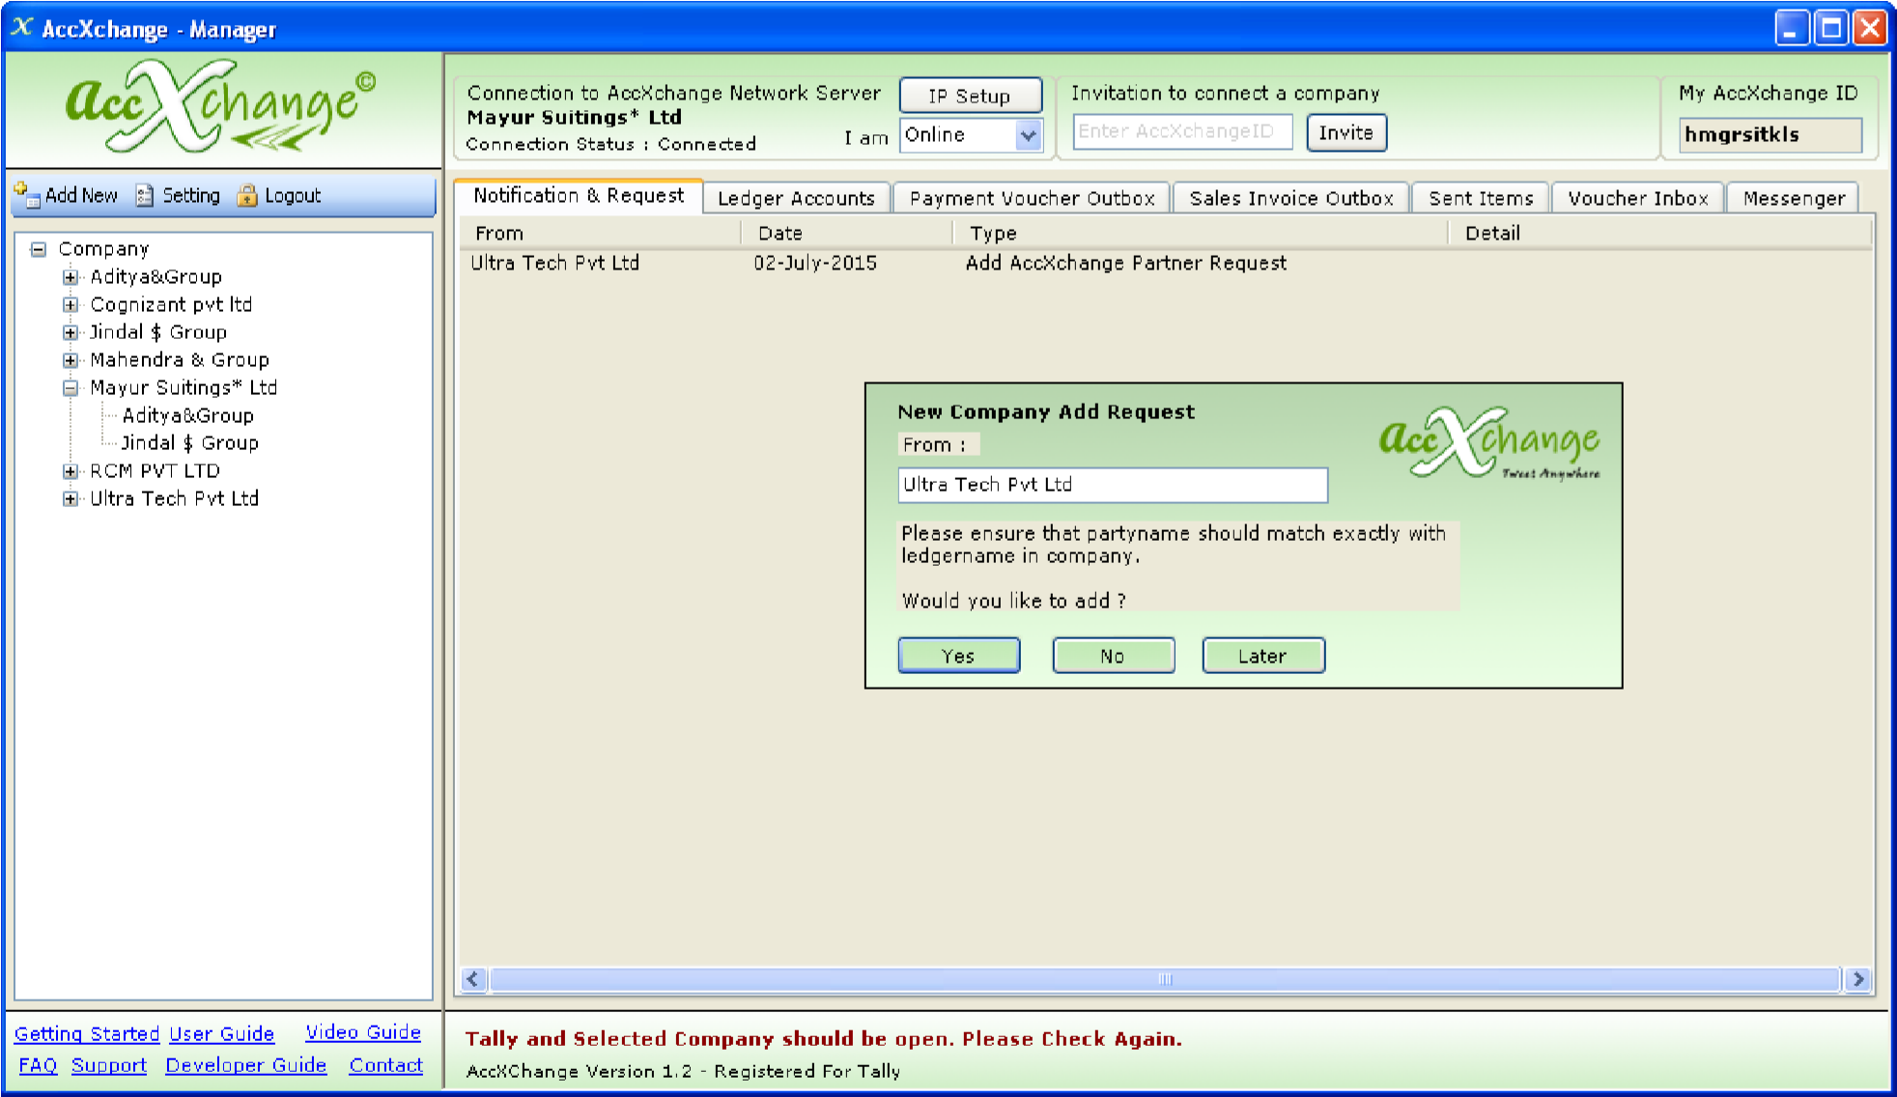Open Setting from the toolbar icon
This screenshot has height=1097, width=1897.
[x=145, y=195]
